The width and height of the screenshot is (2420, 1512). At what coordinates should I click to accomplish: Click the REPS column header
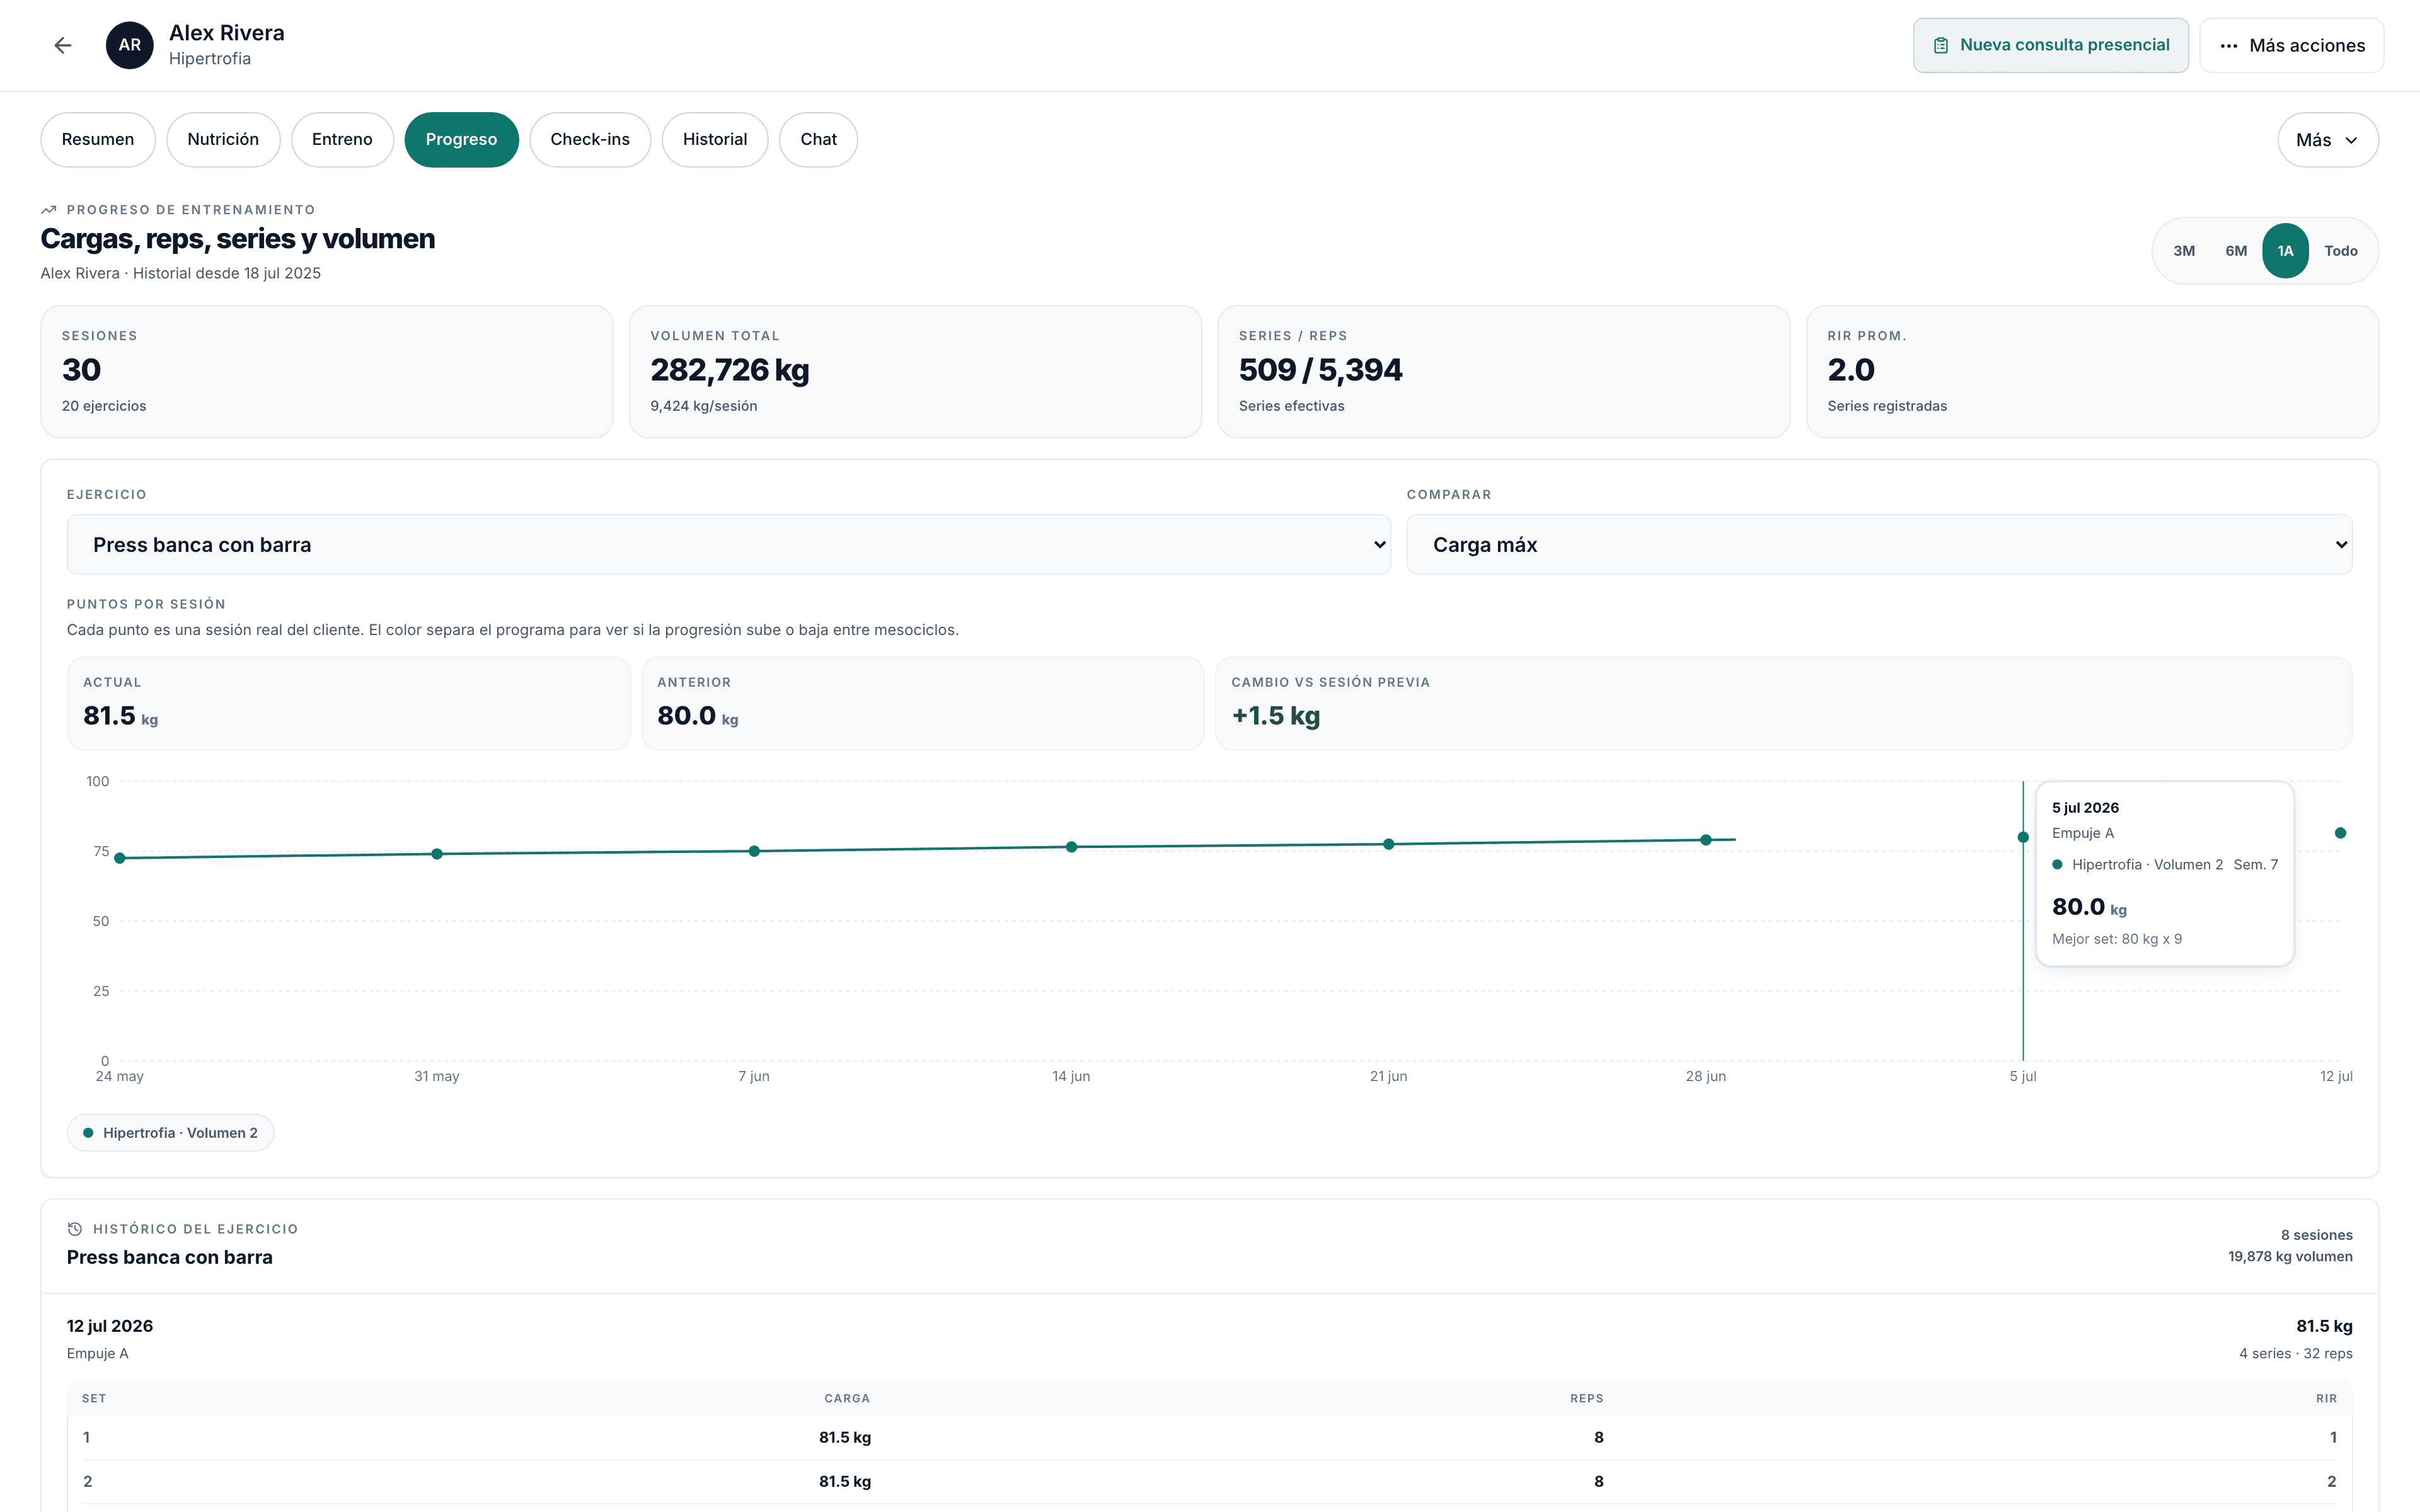1587,1399
